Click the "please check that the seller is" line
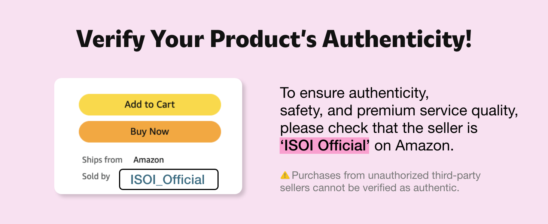 pos(379,128)
